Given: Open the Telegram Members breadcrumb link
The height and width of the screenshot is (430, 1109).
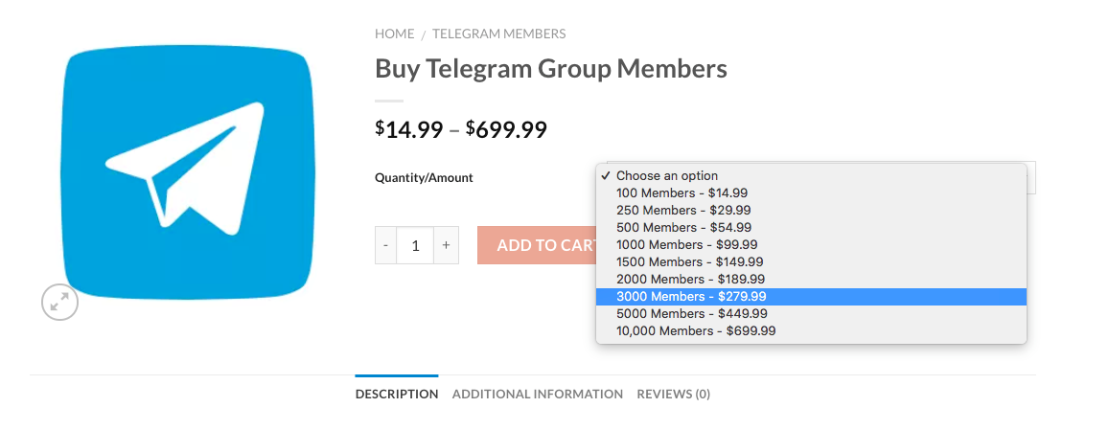Looking at the screenshot, I should [x=498, y=34].
